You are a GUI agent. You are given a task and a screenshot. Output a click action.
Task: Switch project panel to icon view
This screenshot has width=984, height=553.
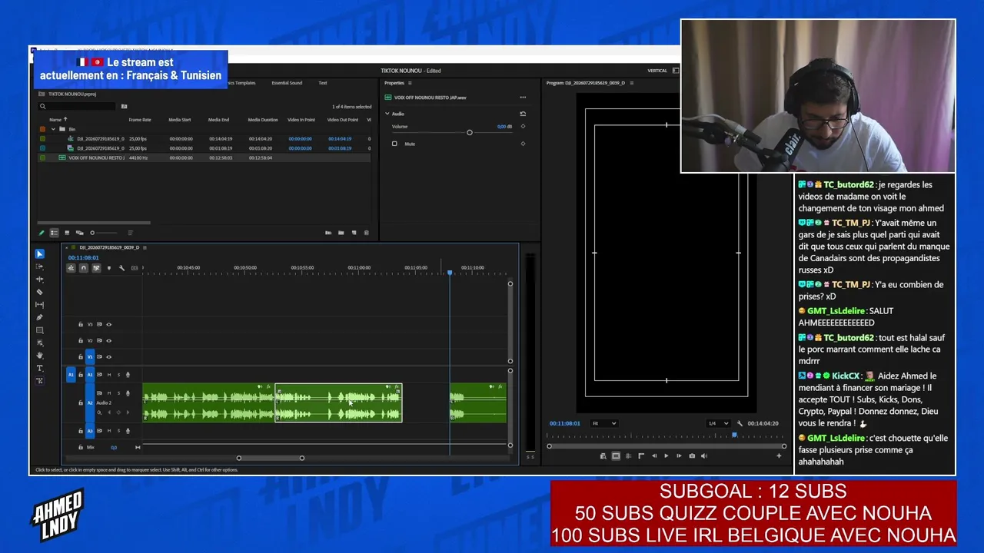pyautogui.click(x=67, y=233)
